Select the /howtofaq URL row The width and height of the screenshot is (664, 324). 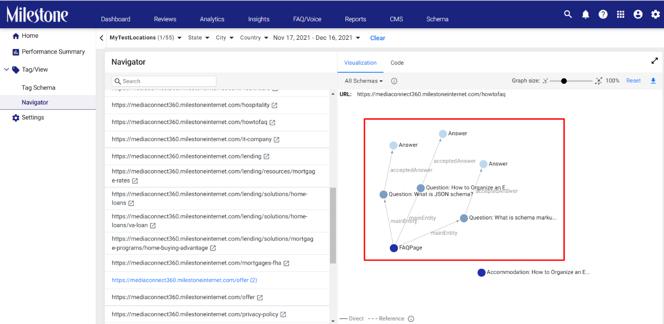coord(217,122)
